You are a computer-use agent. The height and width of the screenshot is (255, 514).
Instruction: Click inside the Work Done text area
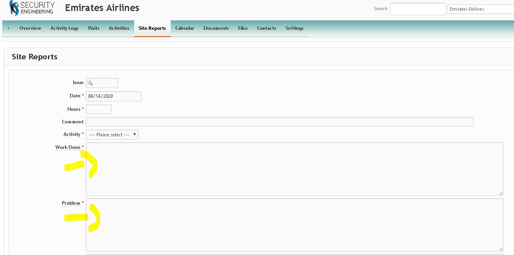coord(294,169)
